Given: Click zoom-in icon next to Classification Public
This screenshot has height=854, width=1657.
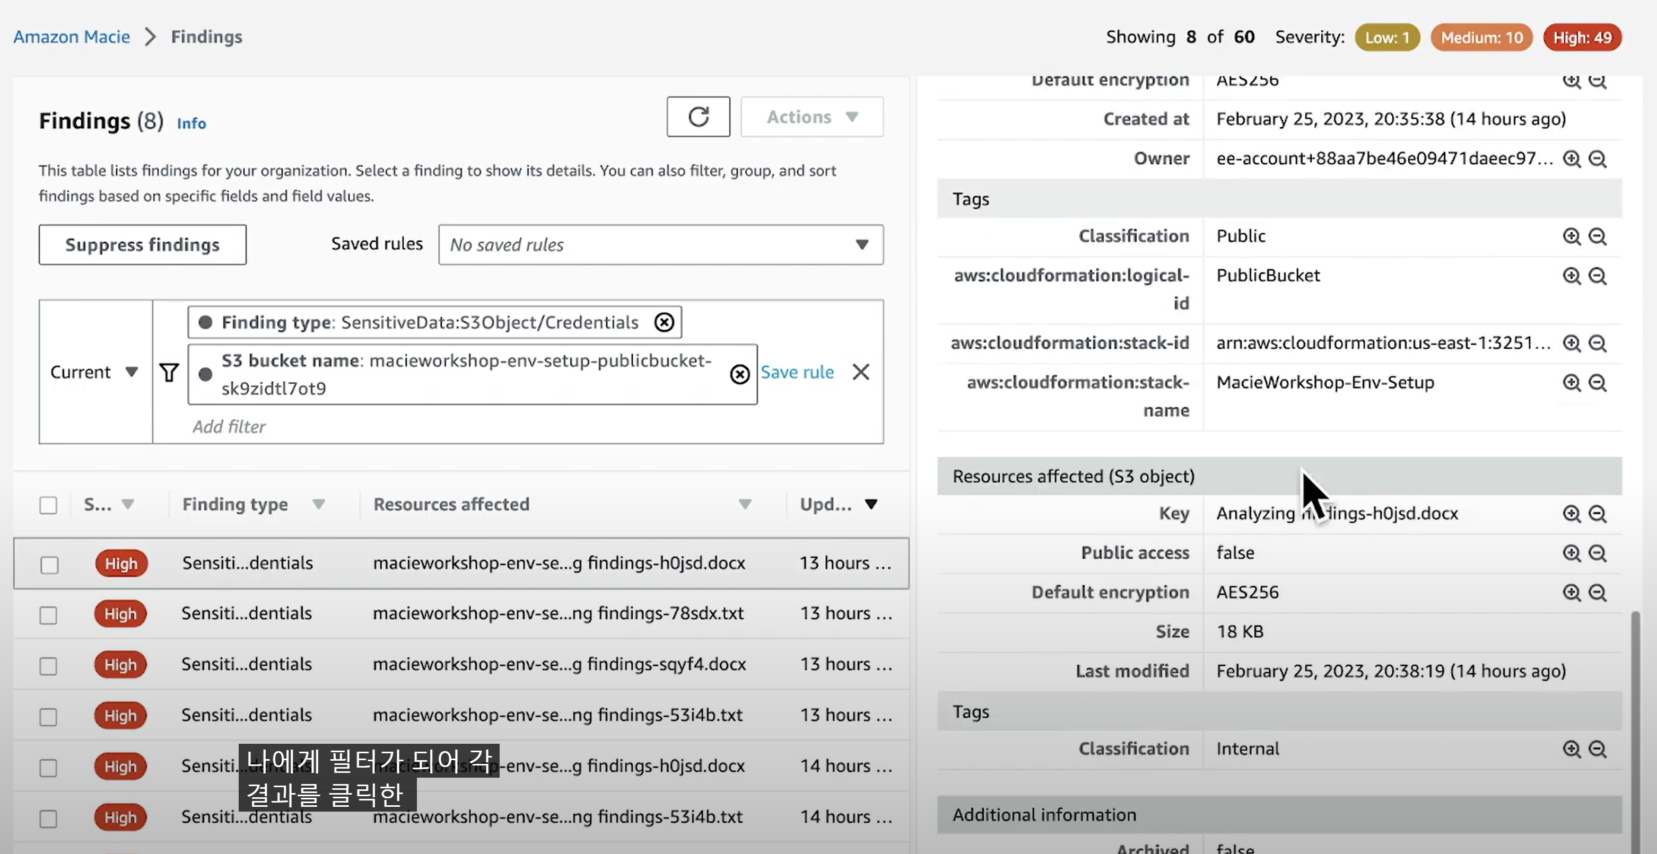Looking at the screenshot, I should tap(1572, 236).
